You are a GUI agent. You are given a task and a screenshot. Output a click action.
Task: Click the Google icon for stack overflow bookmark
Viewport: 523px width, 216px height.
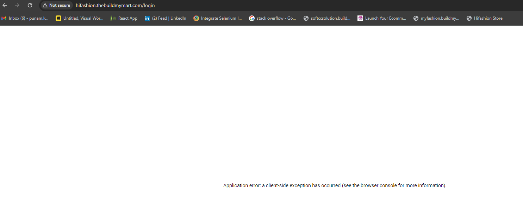coord(252,18)
